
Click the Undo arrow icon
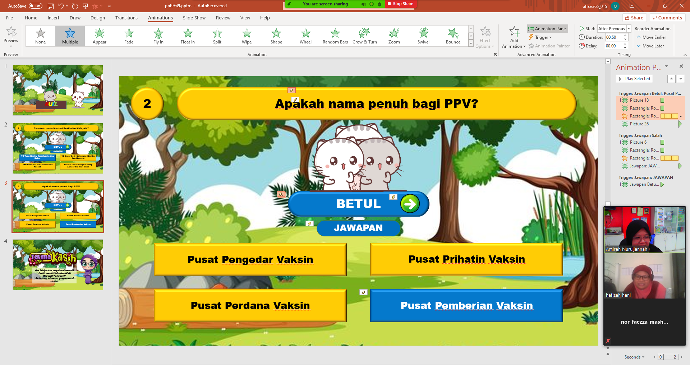(61, 6)
